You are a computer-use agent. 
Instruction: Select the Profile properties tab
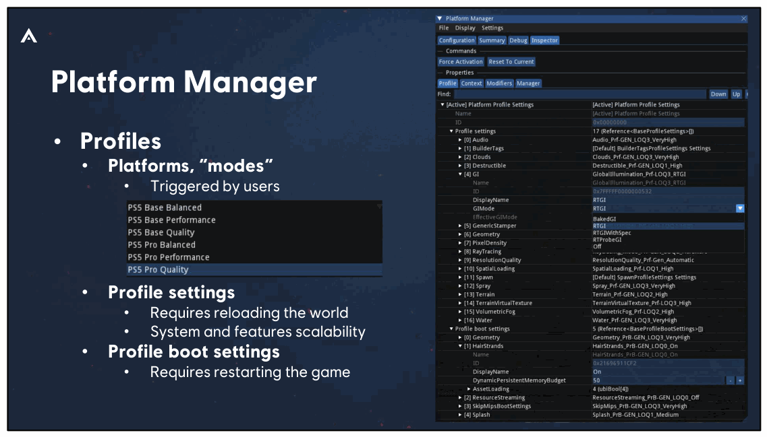[x=447, y=83]
